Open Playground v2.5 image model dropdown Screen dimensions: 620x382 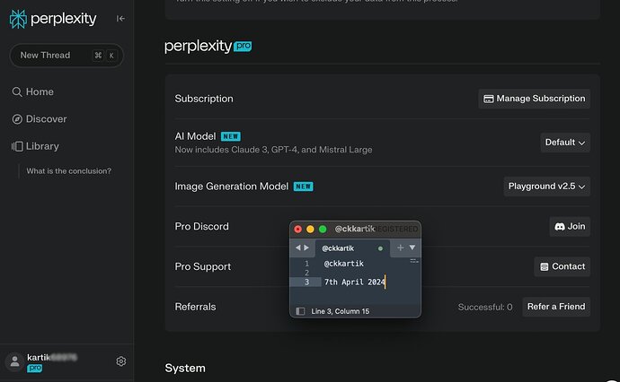coord(547,187)
